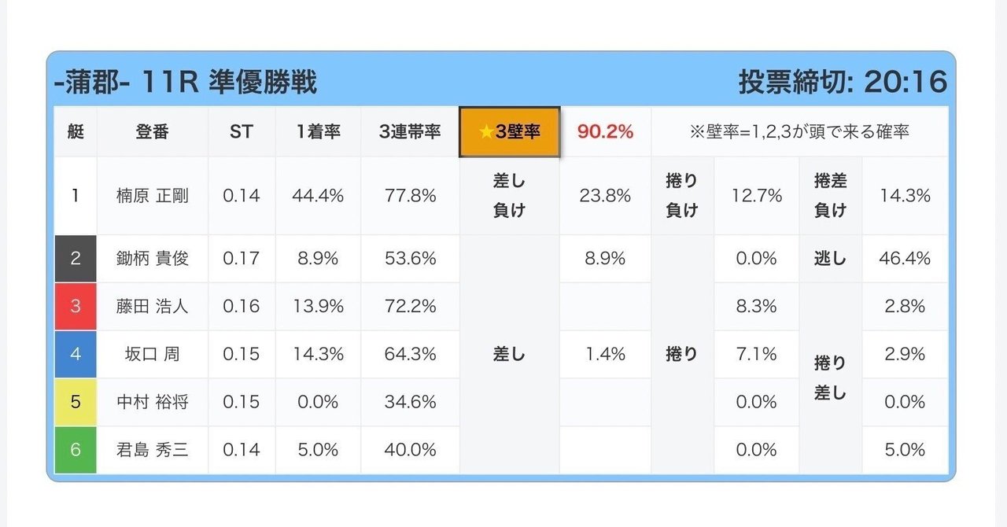Select boat number 4 blue cell
1007x527 pixels.
(76, 355)
